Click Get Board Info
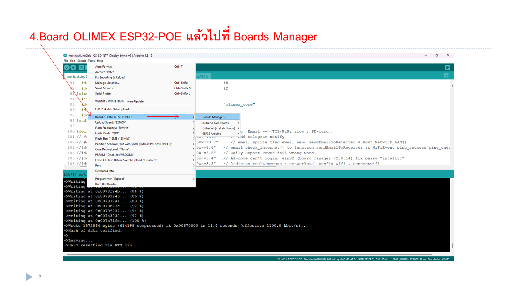 pyautogui.click(x=142, y=171)
